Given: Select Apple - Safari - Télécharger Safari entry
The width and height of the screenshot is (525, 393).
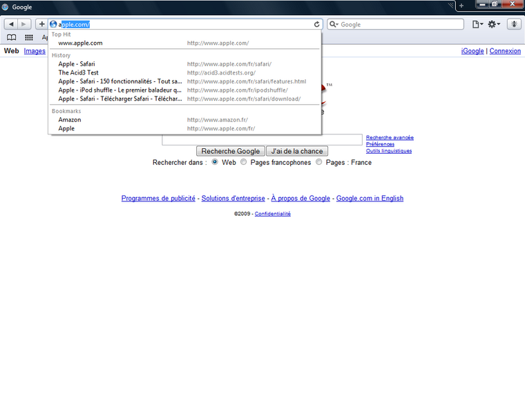Looking at the screenshot, I should [185, 99].
